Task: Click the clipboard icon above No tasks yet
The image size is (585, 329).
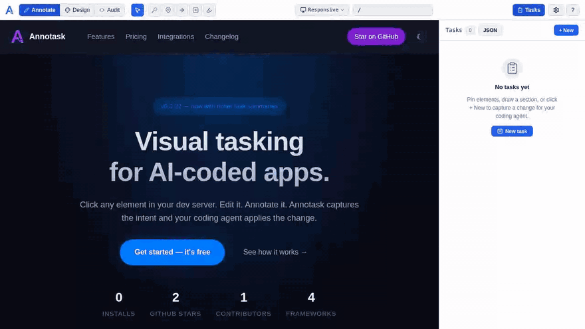Action: pos(512,68)
